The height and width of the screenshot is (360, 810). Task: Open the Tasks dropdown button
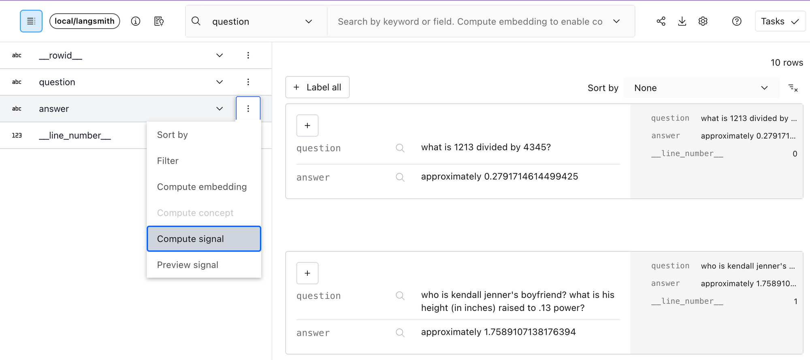[780, 21]
